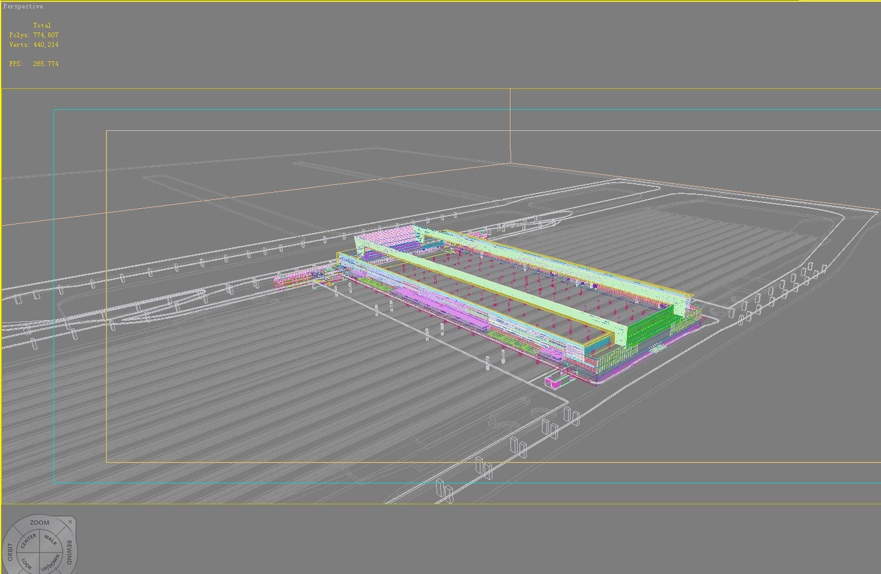Open the Perspective viewport label menu
The width and height of the screenshot is (881, 574).
(23, 7)
